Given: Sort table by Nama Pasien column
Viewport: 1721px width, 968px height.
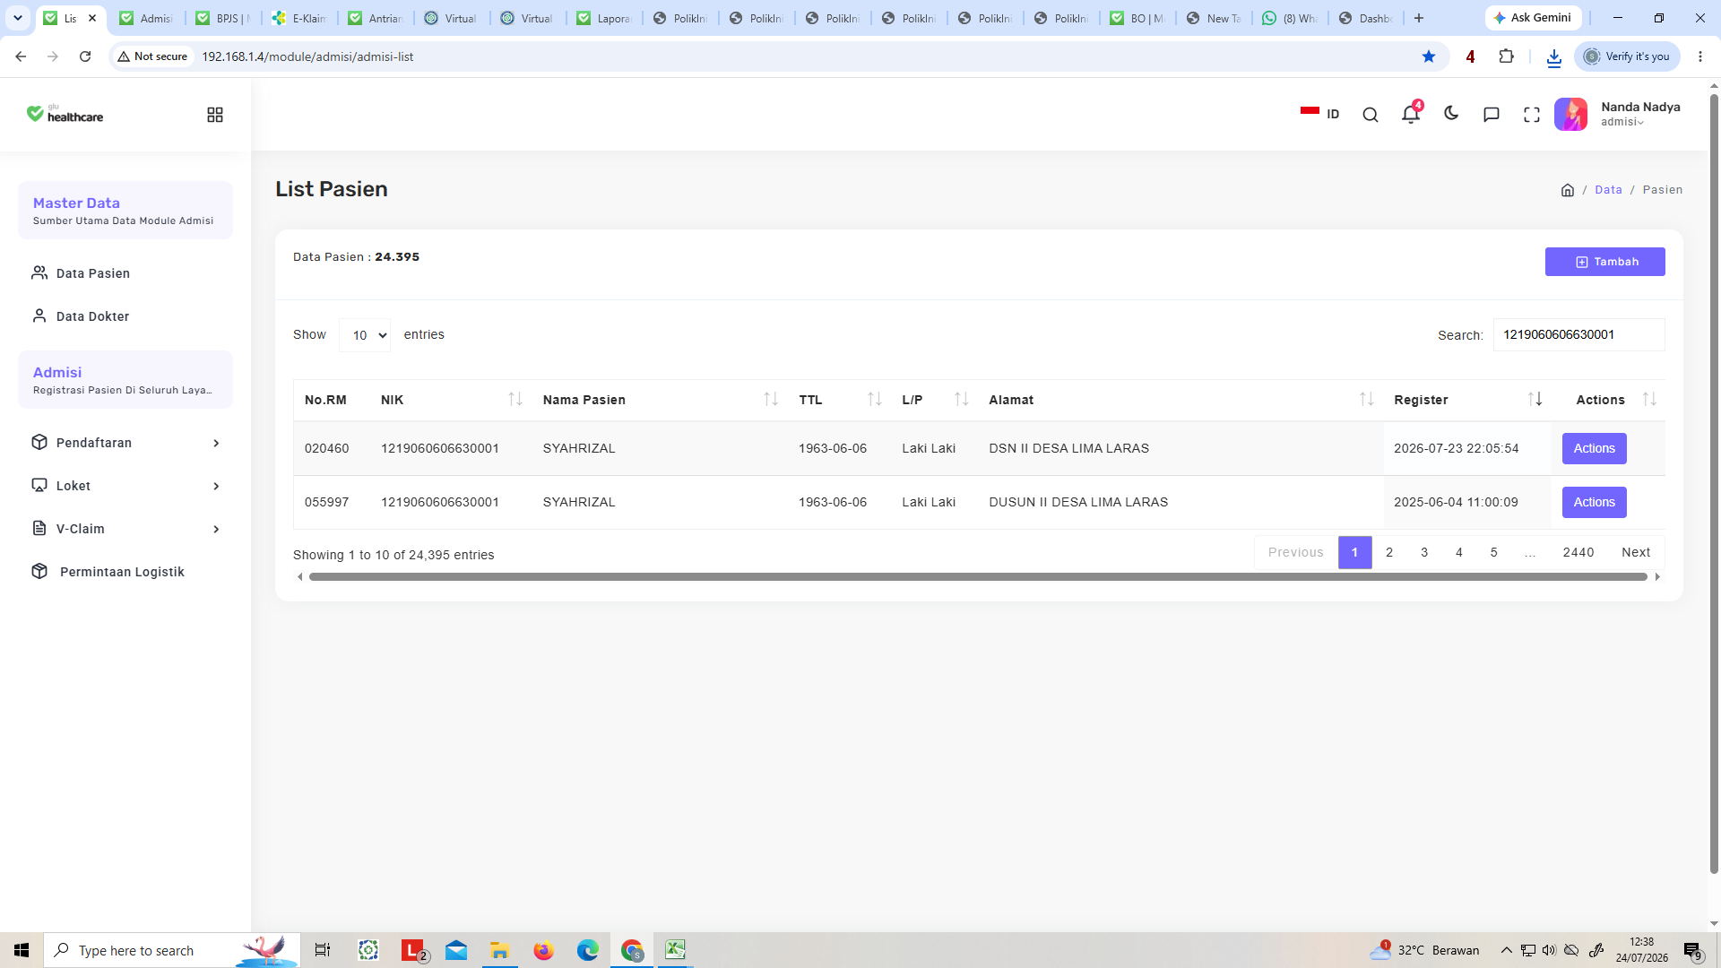Looking at the screenshot, I should 660,400.
